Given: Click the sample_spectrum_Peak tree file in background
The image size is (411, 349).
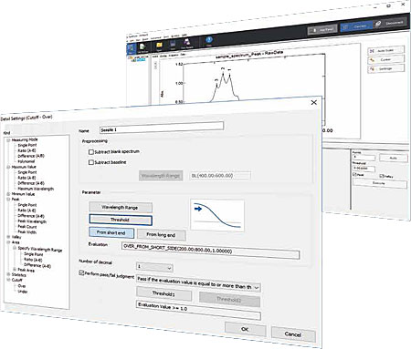Looking at the screenshot, I should pyautogui.click(x=141, y=59).
